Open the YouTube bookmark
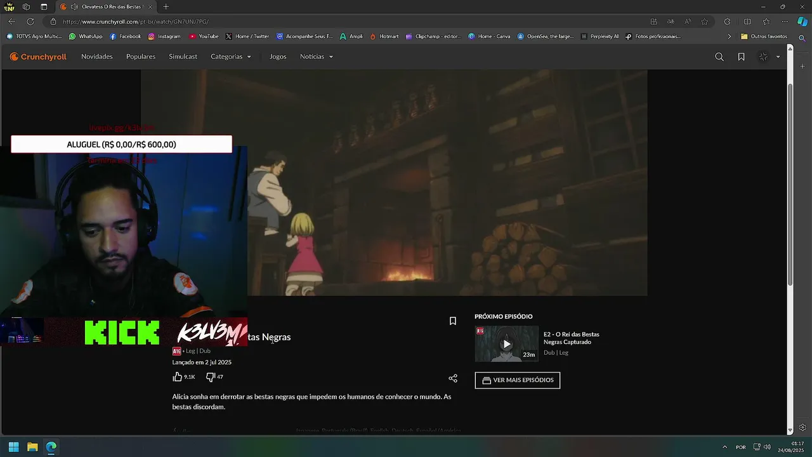 pos(204,37)
